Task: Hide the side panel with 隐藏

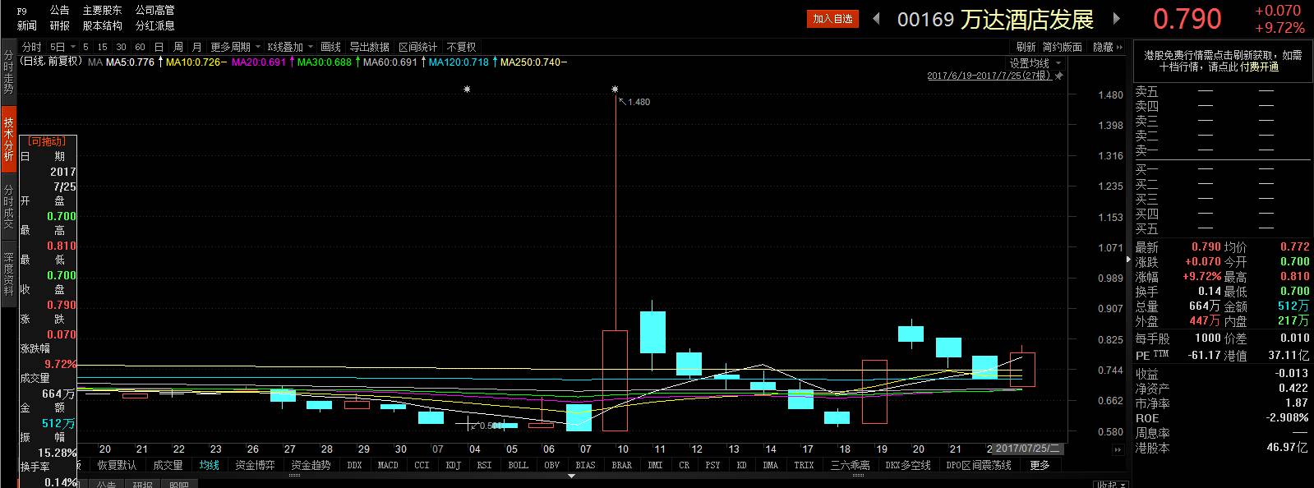Action: (1103, 48)
